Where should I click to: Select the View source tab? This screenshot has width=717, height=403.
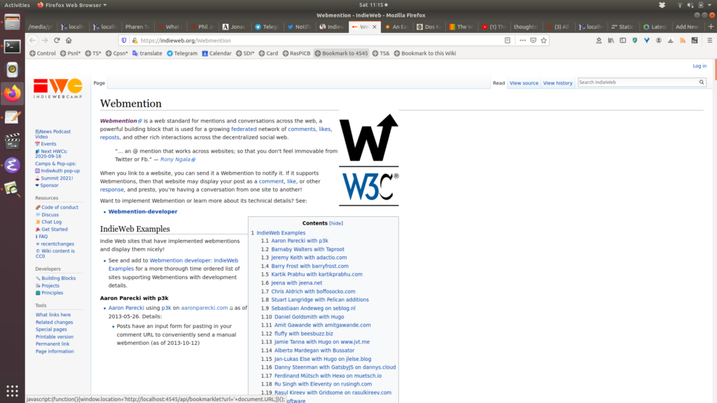[x=524, y=83]
